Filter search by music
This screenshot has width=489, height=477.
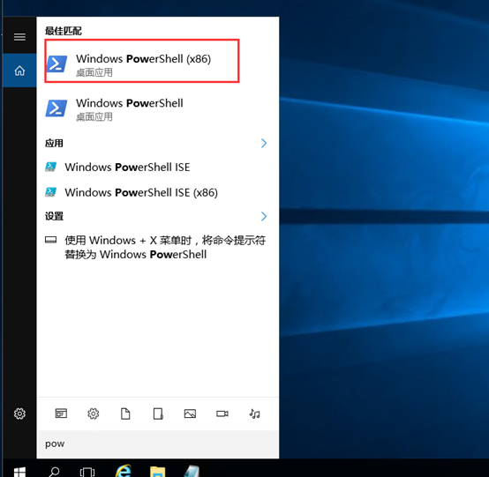click(254, 414)
